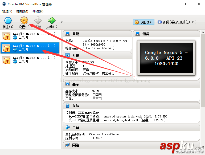
Task: Click the New (新建) VM toolbar icon
Action: [8, 21]
